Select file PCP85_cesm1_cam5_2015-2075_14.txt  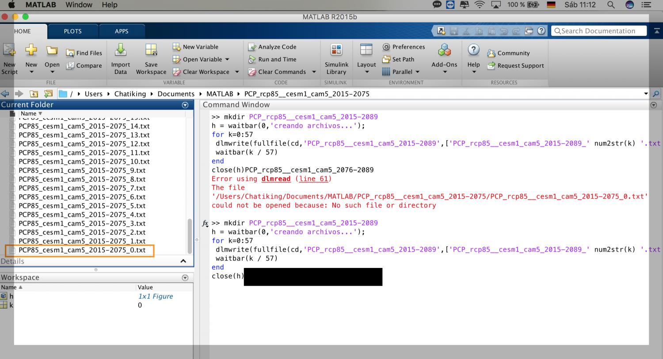[84, 126]
